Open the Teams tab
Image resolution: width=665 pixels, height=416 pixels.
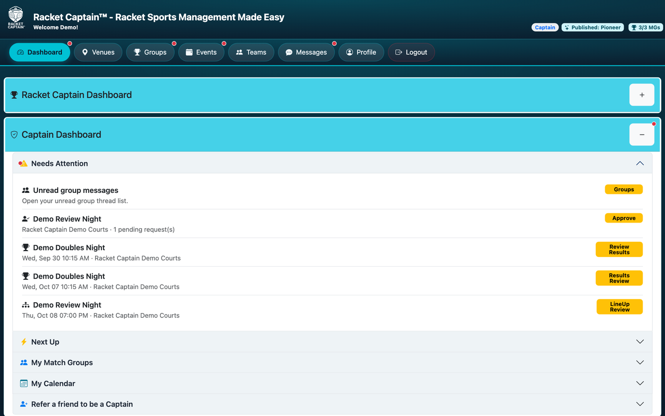[x=251, y=52]
